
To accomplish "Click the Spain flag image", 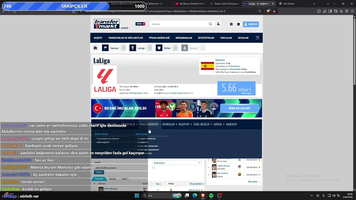I will pos(207,66).
